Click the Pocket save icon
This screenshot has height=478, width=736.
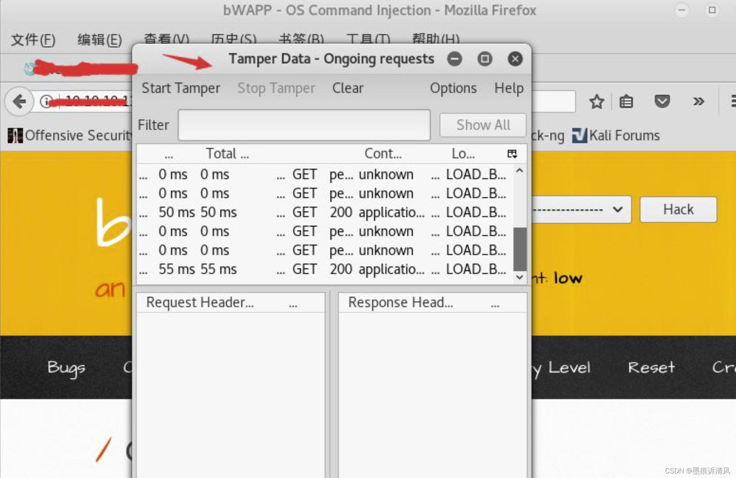[x=662, y=102]
